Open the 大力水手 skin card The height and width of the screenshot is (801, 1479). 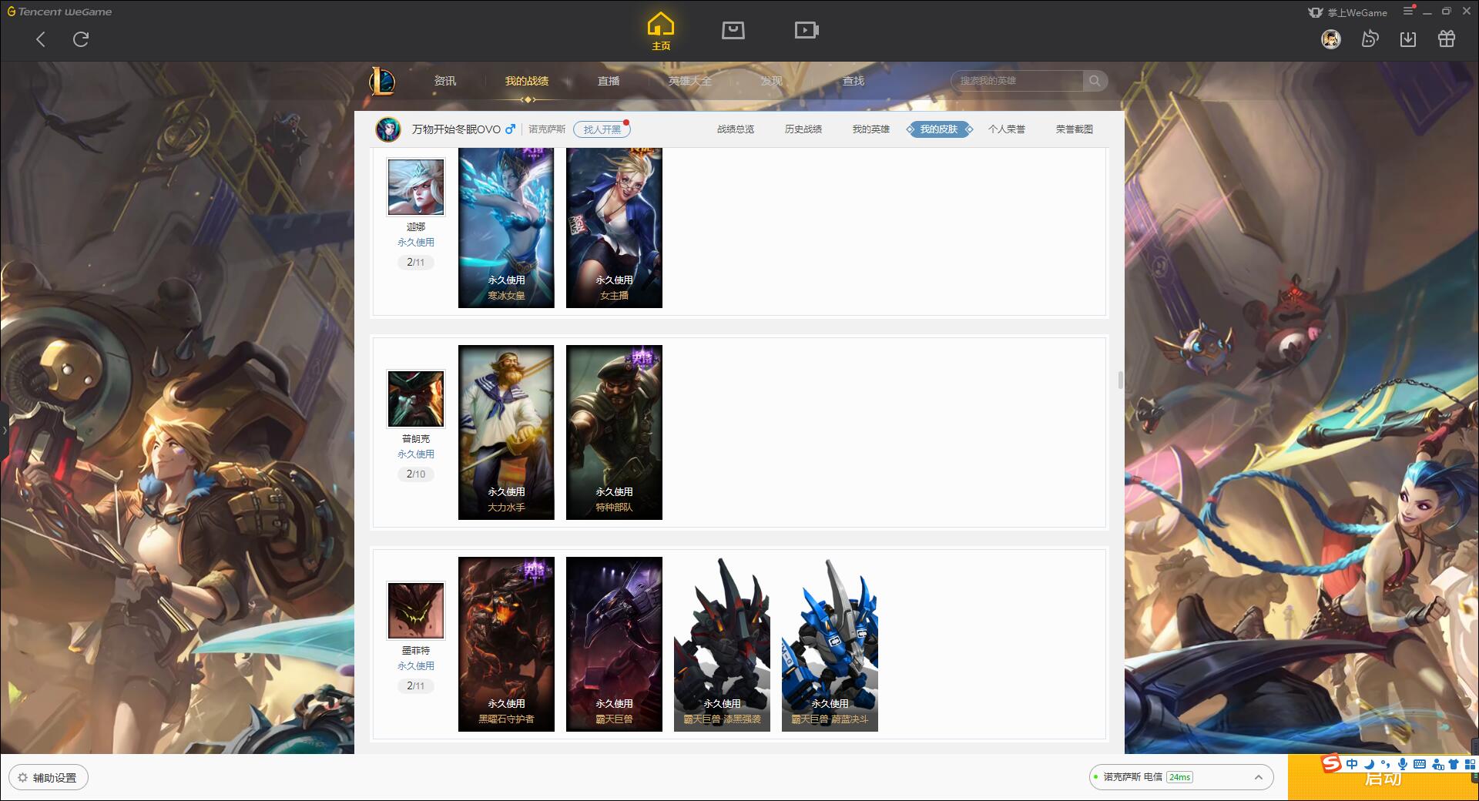(506, 432)
